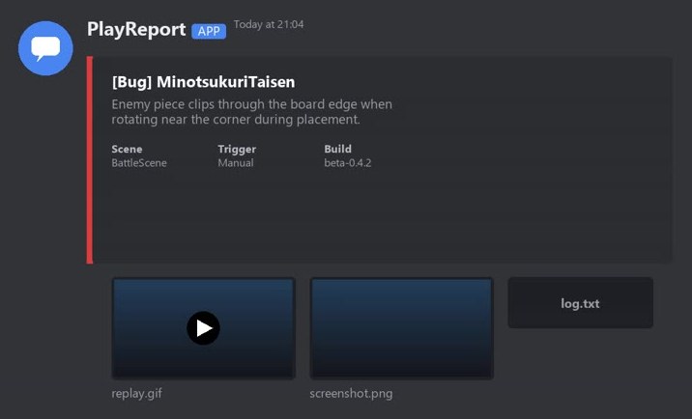Click the 'replay.gif' file name
The image size is (692, 419).
137,394
